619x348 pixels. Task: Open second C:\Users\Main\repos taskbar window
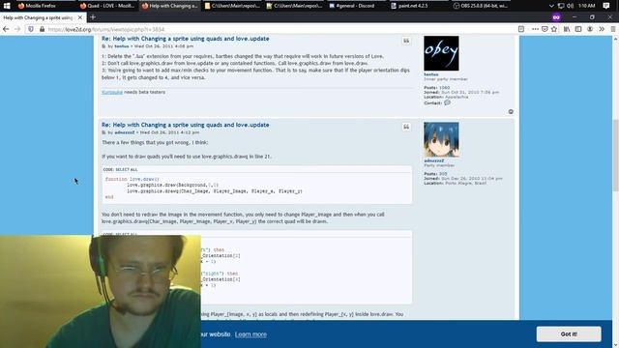(294, 6)
